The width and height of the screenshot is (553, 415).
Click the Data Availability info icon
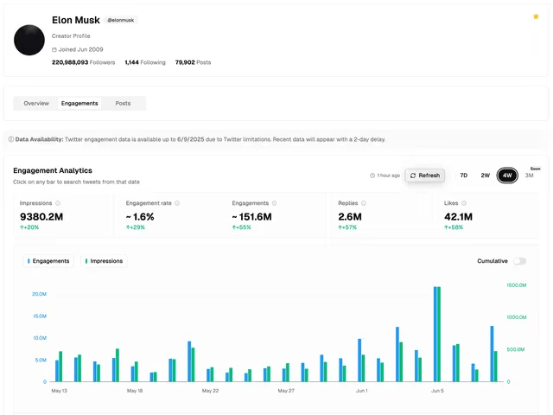click(x=11, y=139)
